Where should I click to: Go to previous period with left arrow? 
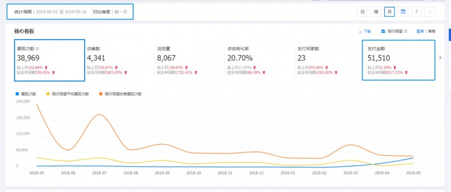click(416, 12)
